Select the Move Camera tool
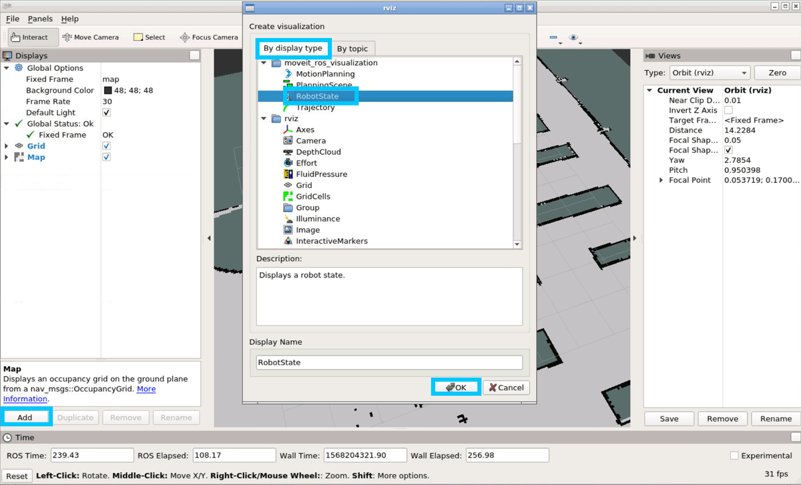 (91, 37)
